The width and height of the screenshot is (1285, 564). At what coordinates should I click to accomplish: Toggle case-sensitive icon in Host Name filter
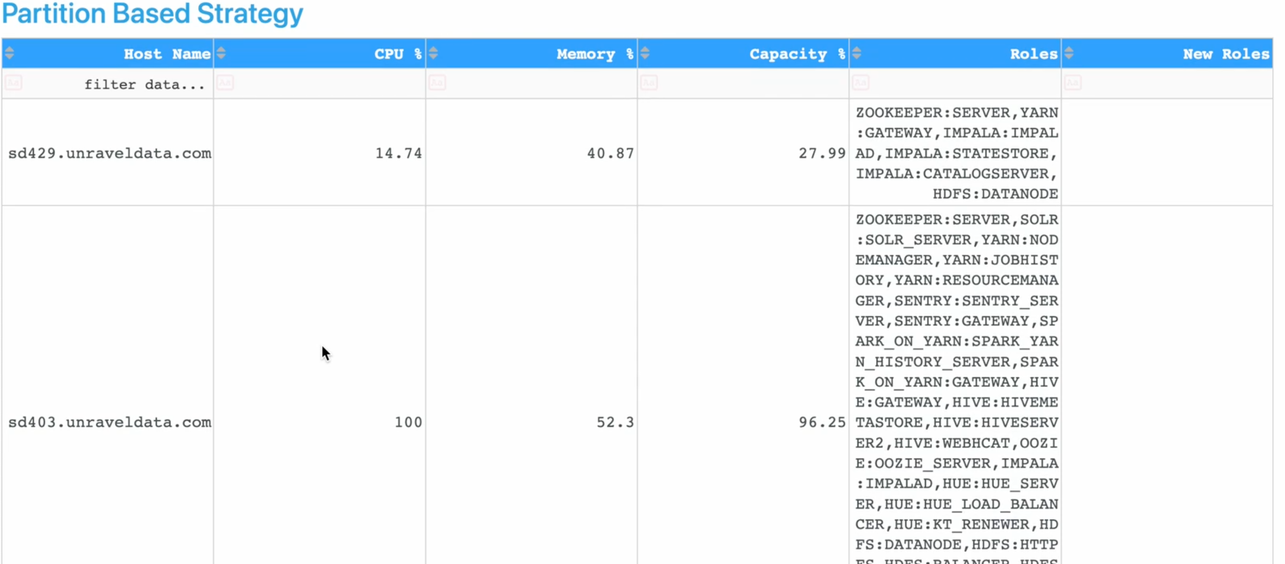pyautogui.click(x=14, y=82)
